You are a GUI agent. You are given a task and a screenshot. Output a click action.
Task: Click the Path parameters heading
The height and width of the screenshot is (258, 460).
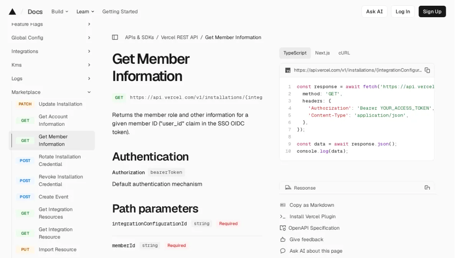tap(155, 209)
